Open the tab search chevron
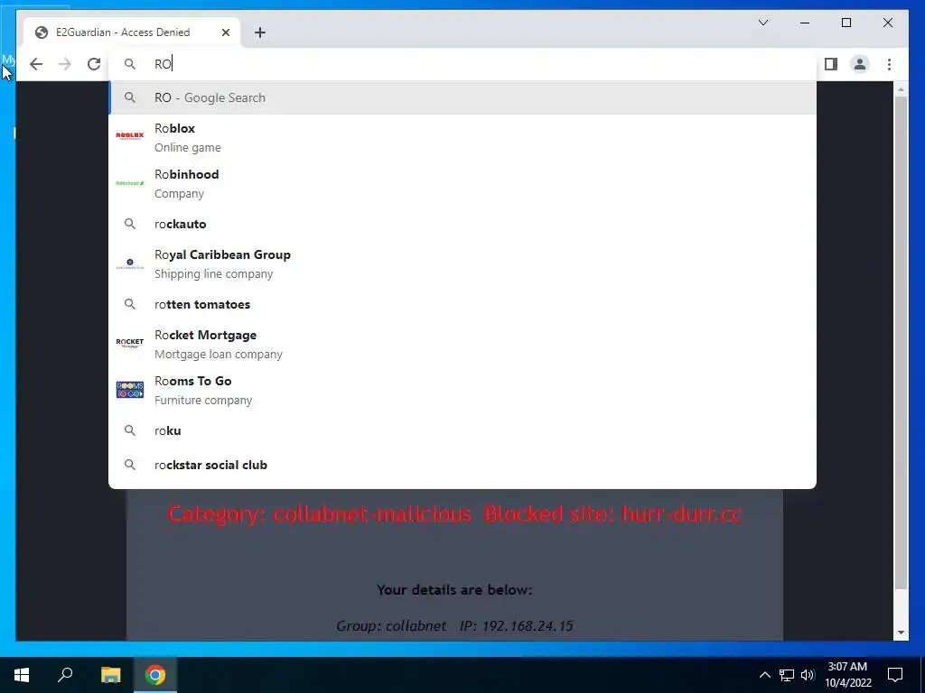925x693 pixels. click(762, 23)
